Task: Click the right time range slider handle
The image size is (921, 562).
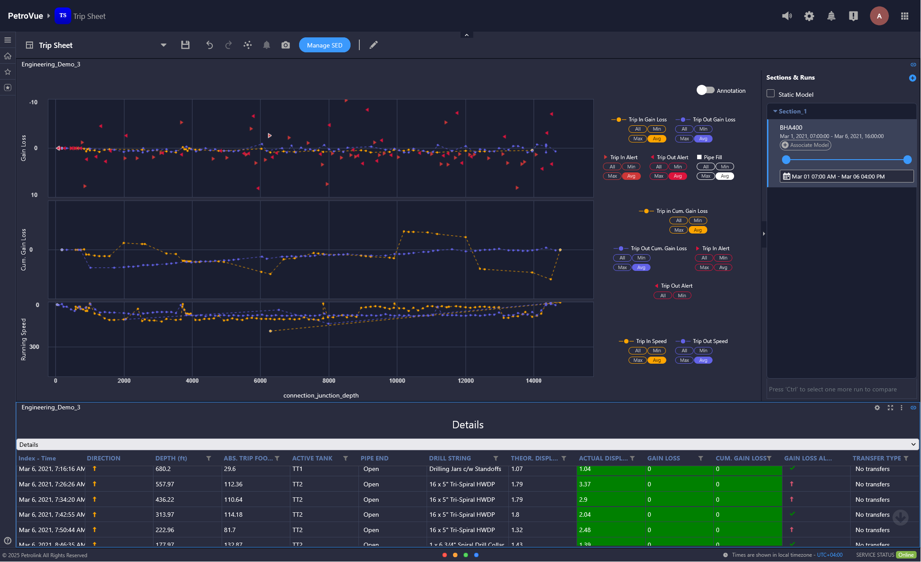Action: 907,160
